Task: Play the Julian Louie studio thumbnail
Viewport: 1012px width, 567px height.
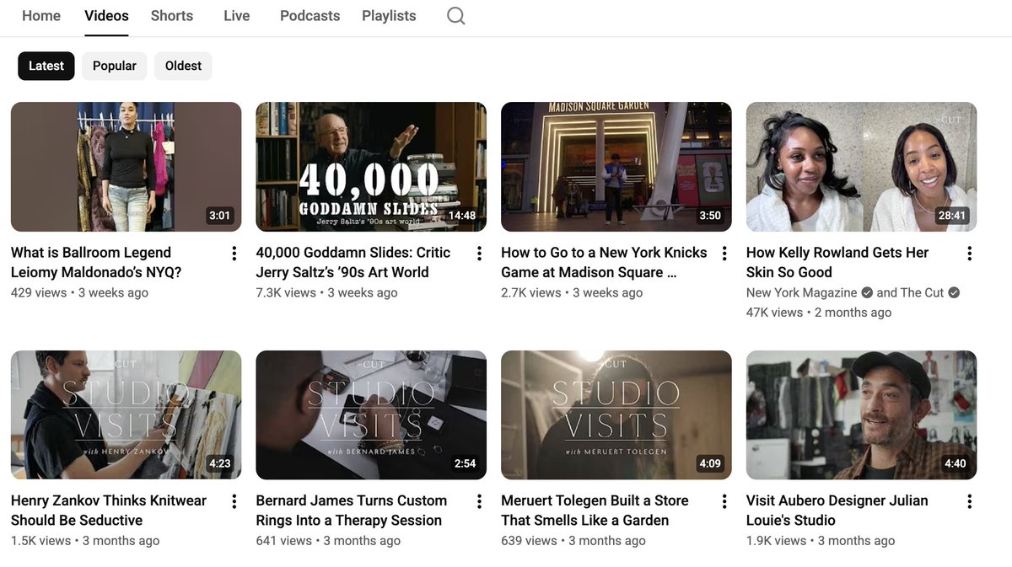Action: pyautogui.click(x=862, y=415)
